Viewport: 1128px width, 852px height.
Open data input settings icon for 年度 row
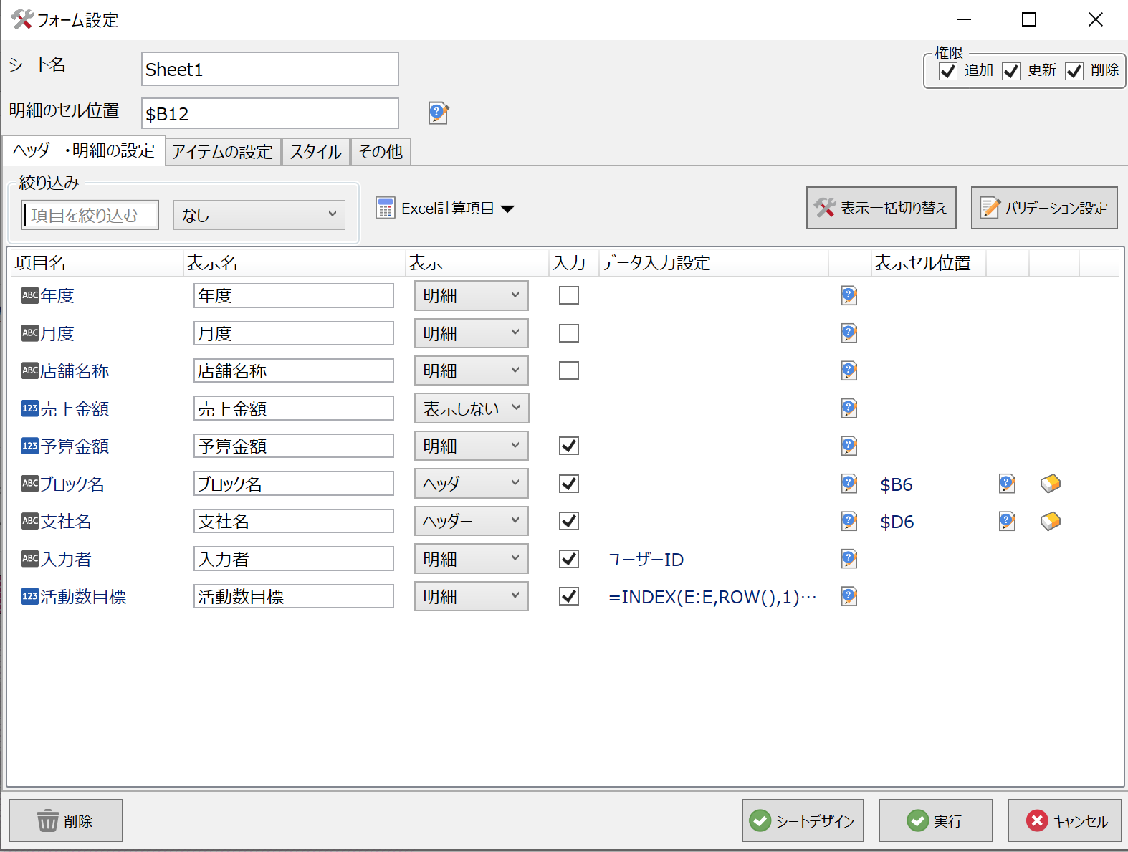(x=849, y=295)
